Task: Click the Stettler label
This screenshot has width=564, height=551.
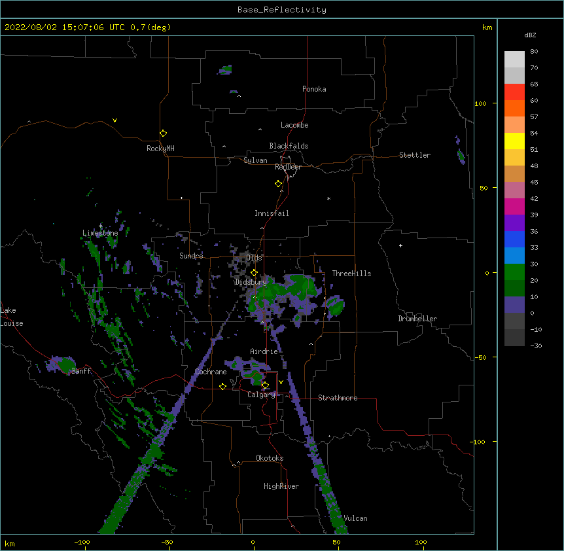Action: [414, 155]
